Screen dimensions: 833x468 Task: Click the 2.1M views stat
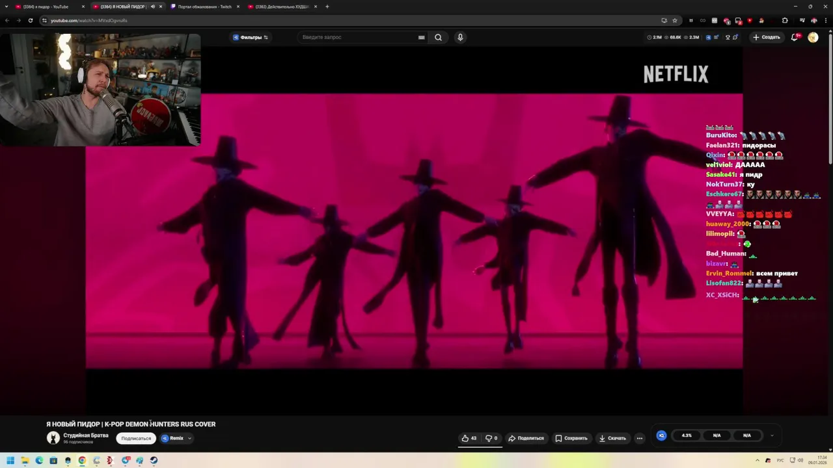tap(655, 37)
